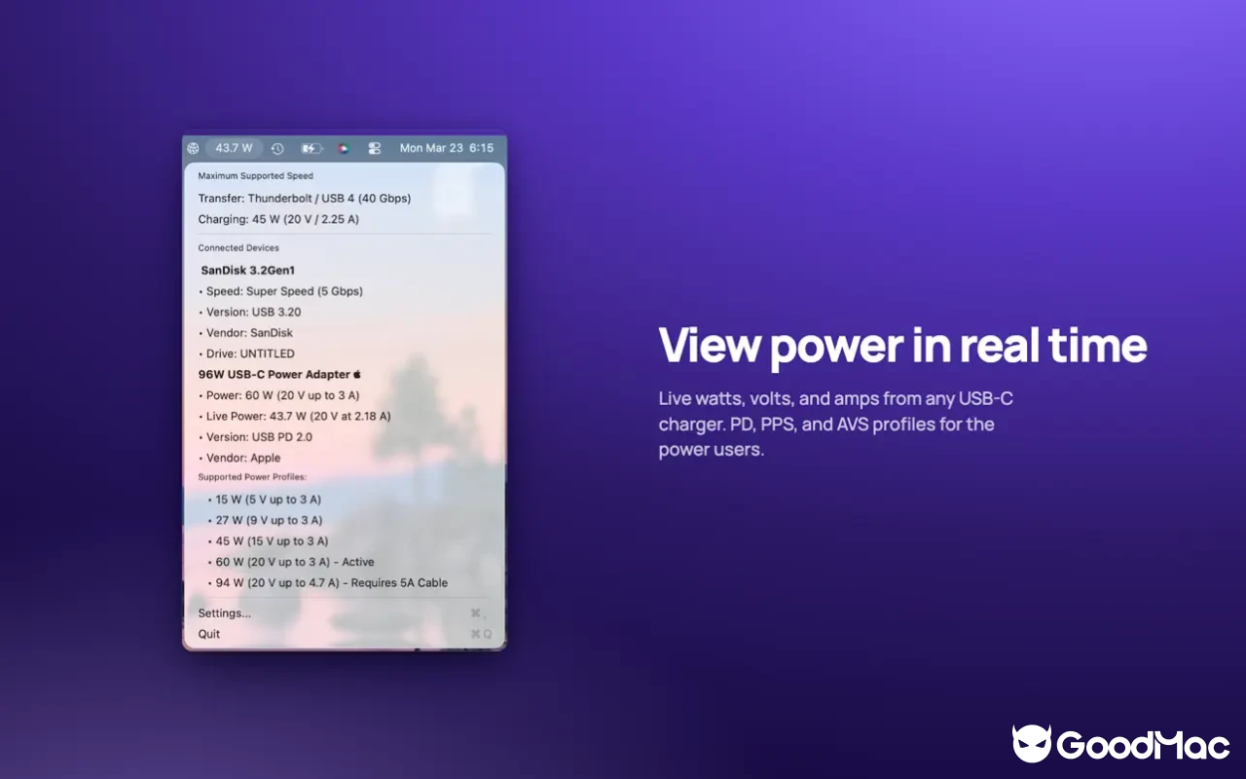This screenshot has height=779, width=1246.
Task: Open the Time Machine clock icon
Action: click(x=277, y=148)
